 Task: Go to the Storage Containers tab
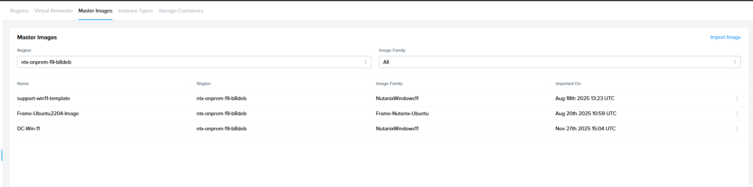pyautogui.click(x=181, y=11)
